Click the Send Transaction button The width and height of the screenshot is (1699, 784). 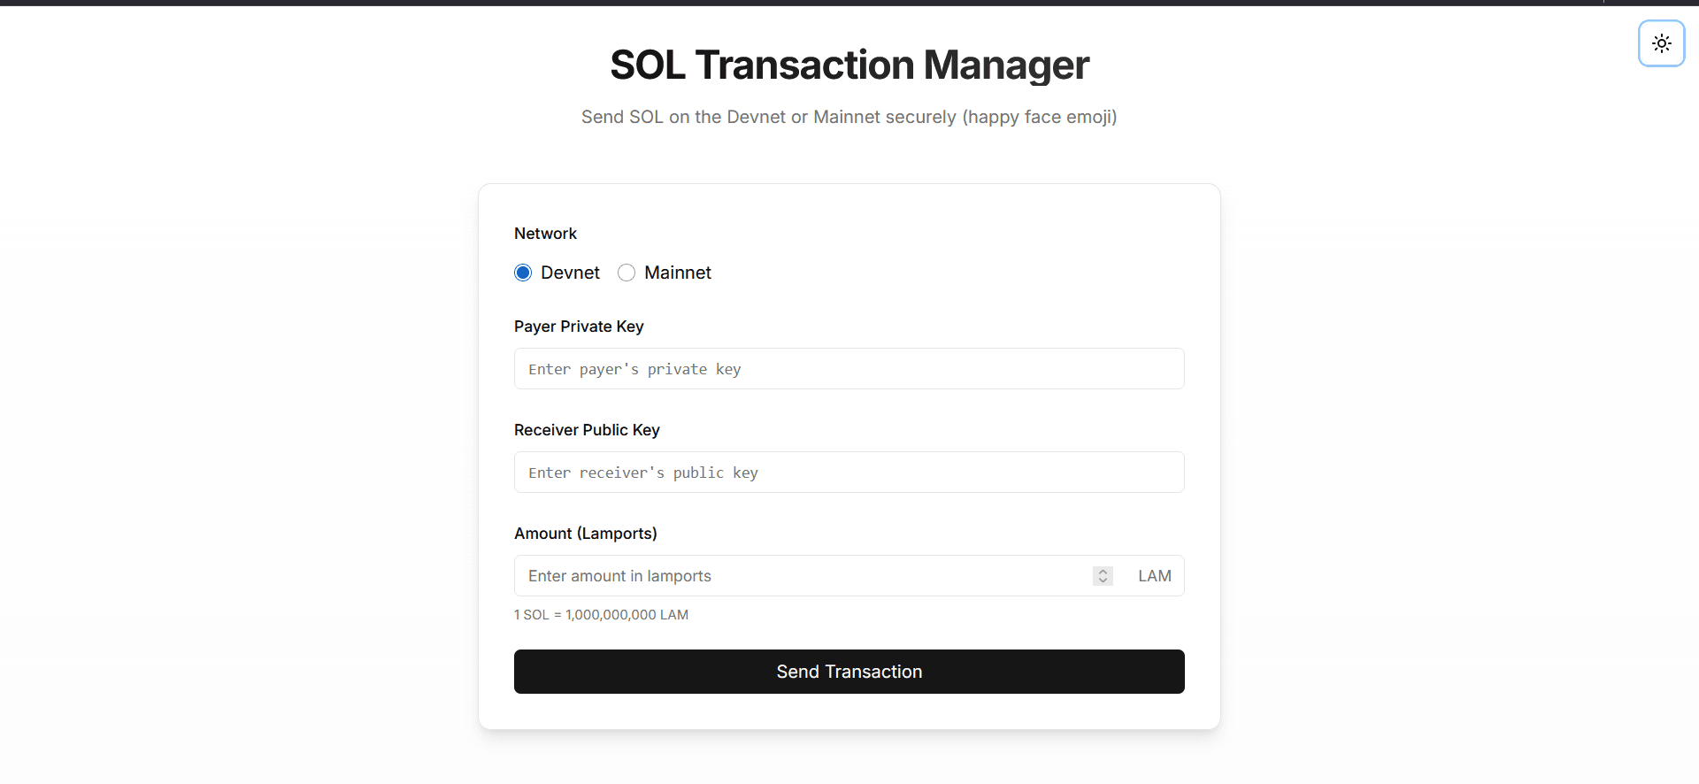(x=849, y=671)
